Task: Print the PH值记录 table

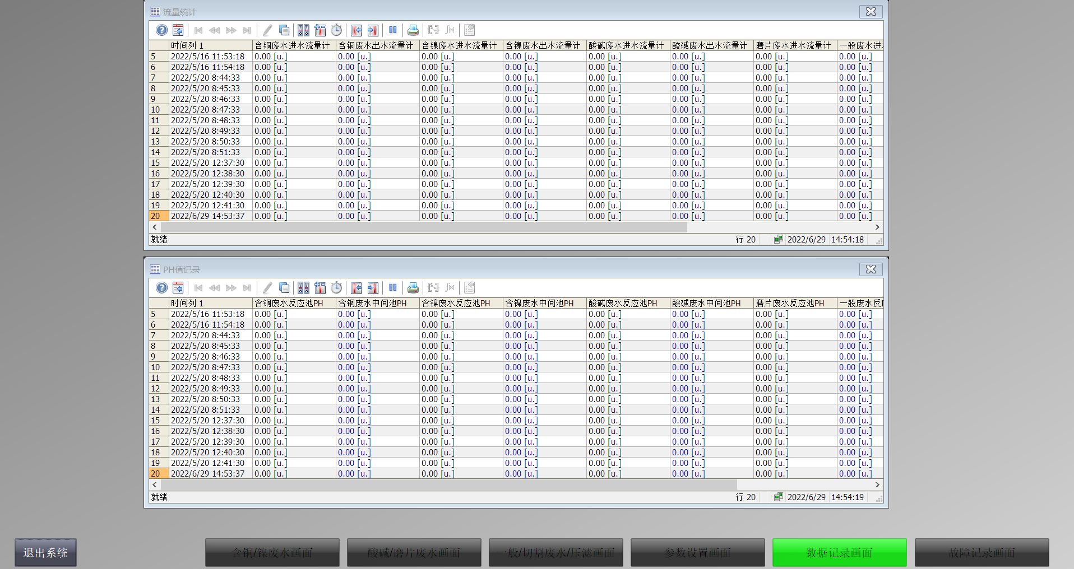Action: (413, 288)
